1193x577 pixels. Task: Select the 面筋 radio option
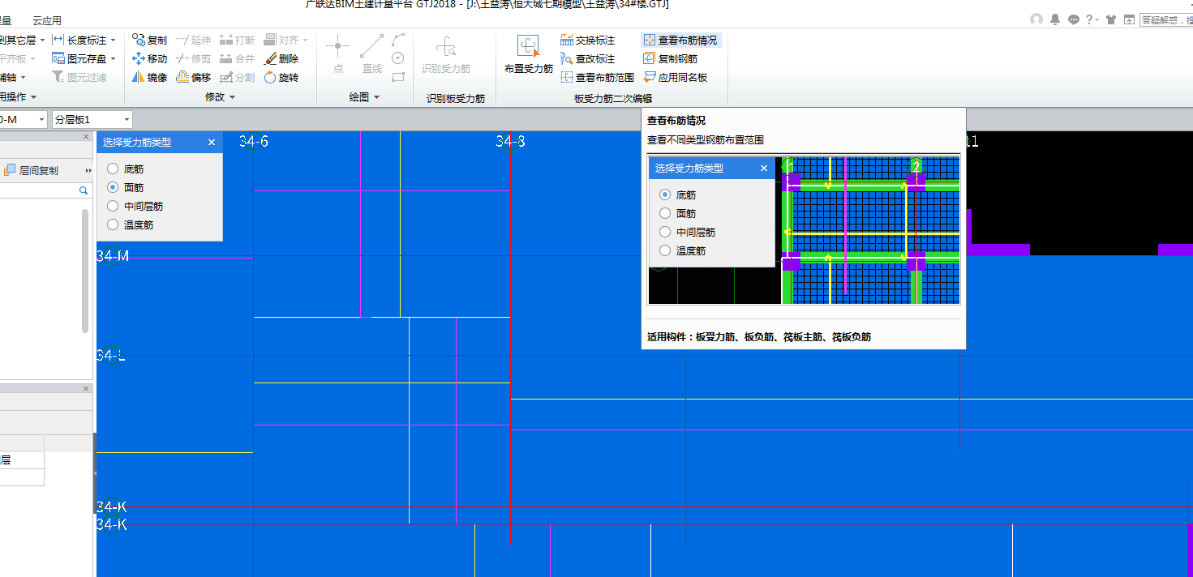coord(113,188)
